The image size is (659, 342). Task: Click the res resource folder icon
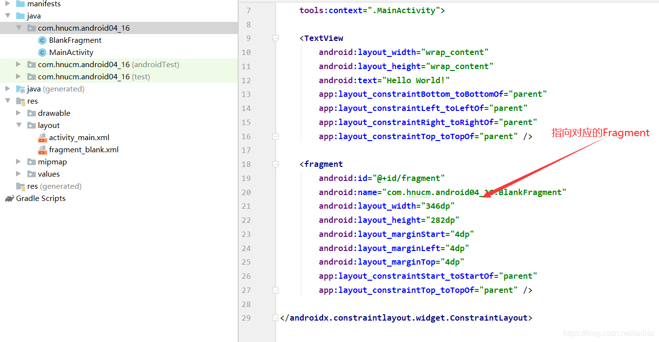pos(20,101)
